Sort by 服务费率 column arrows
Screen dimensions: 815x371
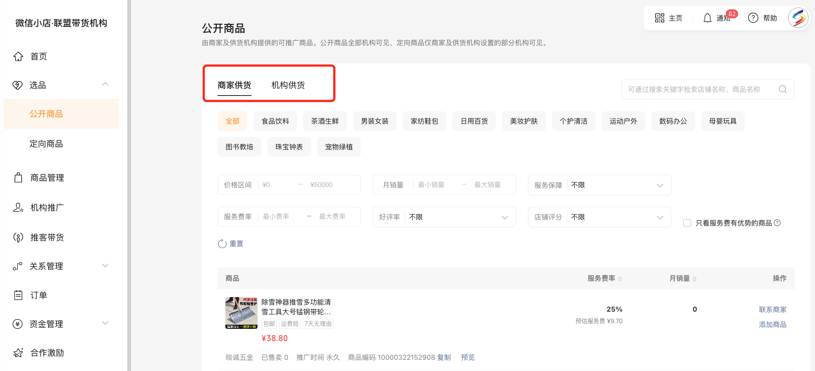(x=620, y=279)
